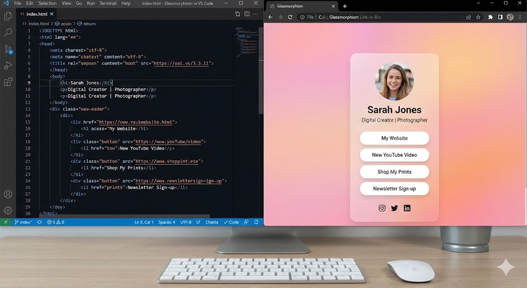527x288 pixels.
Task: Open the Explorer view in VS Code
Action: click(8, 16)
